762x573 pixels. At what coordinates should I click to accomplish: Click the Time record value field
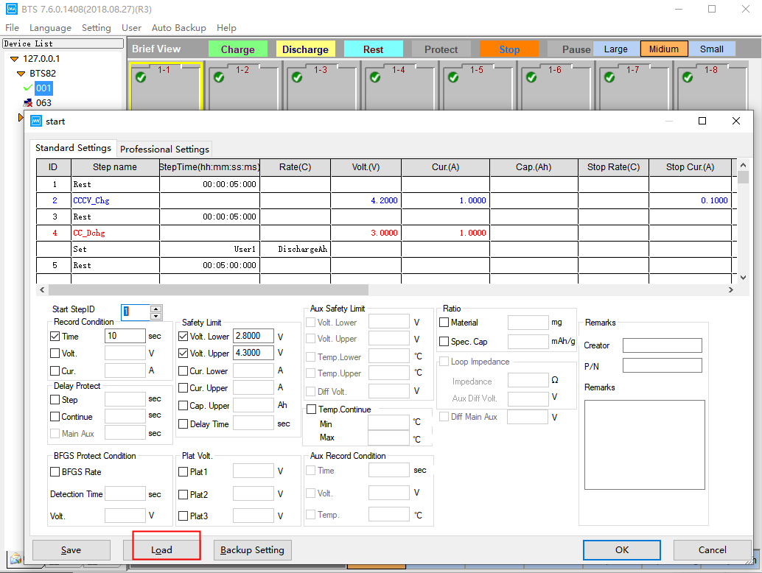click(x=125, y=336)
